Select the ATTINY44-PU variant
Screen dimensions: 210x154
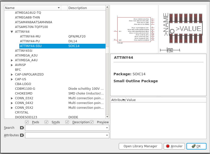tap(30, 41)
